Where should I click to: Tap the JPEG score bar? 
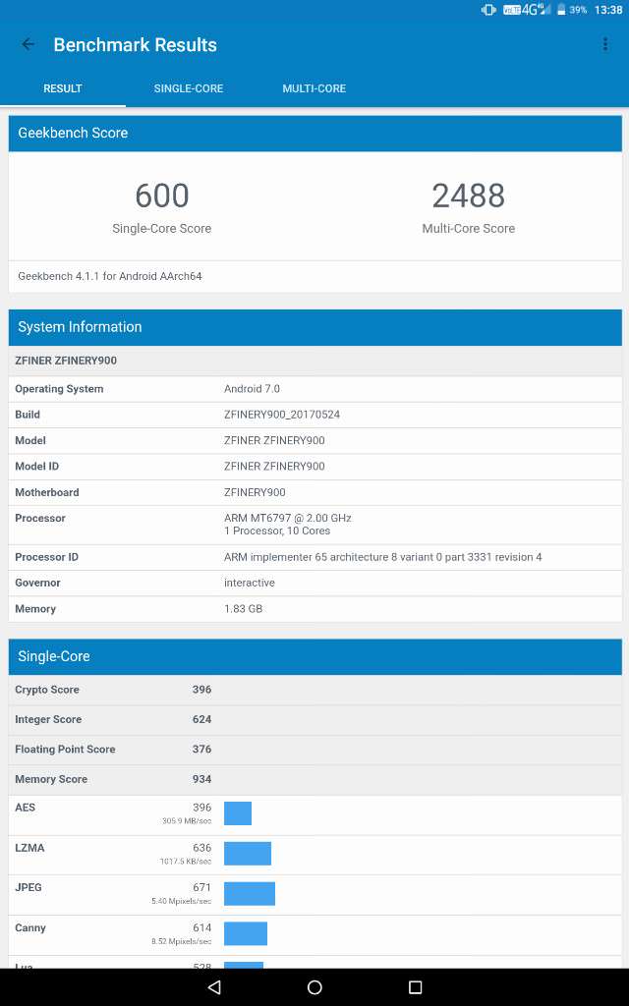[250, 894]
